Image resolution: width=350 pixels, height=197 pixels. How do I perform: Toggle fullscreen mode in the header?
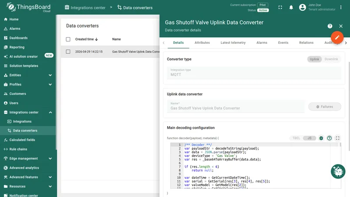tap(280, 7)
